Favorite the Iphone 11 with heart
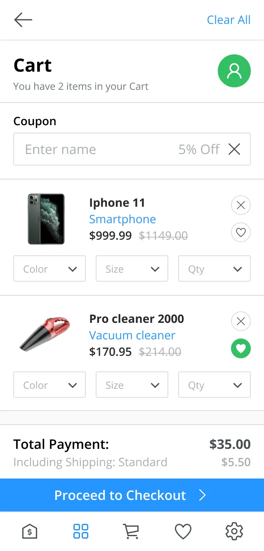Image resolution: width=264 pixels, height=551 pixels. coord(241,233)
